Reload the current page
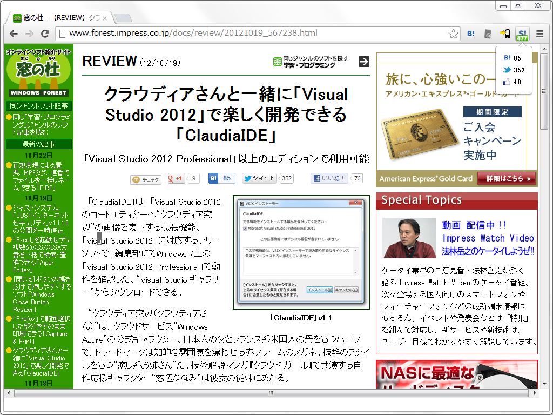553x415 pixels. point(46,33)
